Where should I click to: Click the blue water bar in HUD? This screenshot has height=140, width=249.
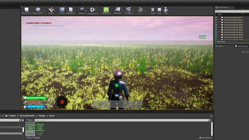[x=36, y=107]
